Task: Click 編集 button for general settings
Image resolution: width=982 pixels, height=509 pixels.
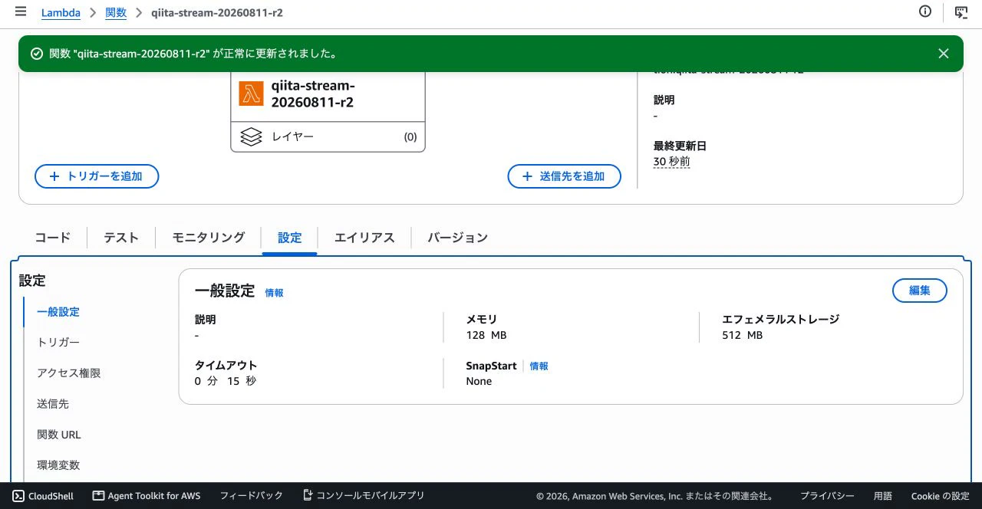Action: [919, 291]
